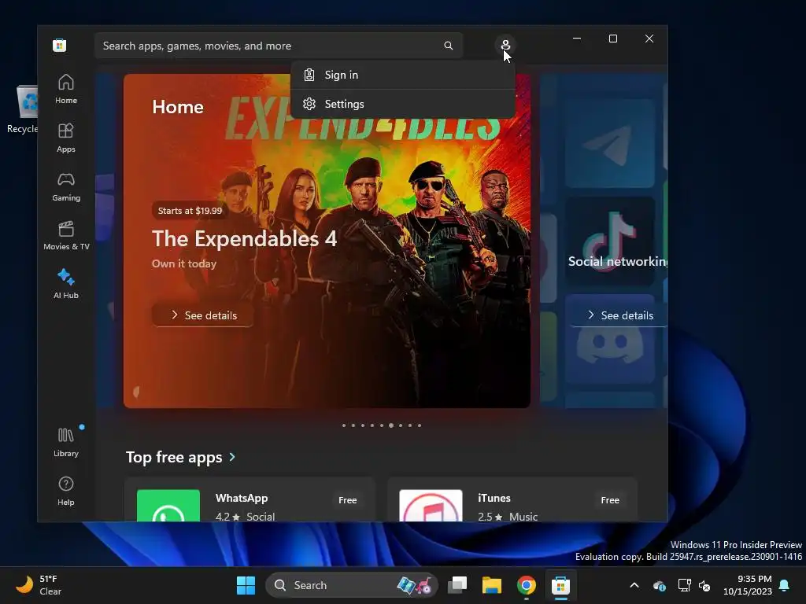Viewport: 806px width, 604px height.
Task: Click Free button for WhatsApp
Action: coord(347,500)
